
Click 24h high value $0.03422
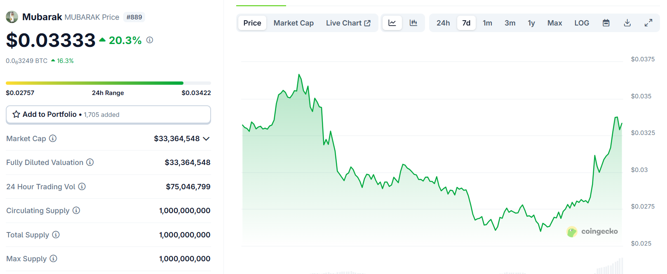pos(196,93)
